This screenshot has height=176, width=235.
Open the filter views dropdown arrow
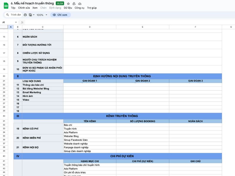(x=33, y=15)
